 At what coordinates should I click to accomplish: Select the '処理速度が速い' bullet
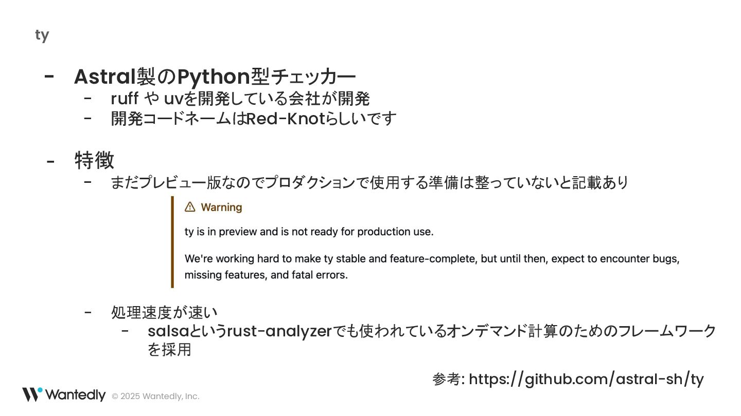164,312
